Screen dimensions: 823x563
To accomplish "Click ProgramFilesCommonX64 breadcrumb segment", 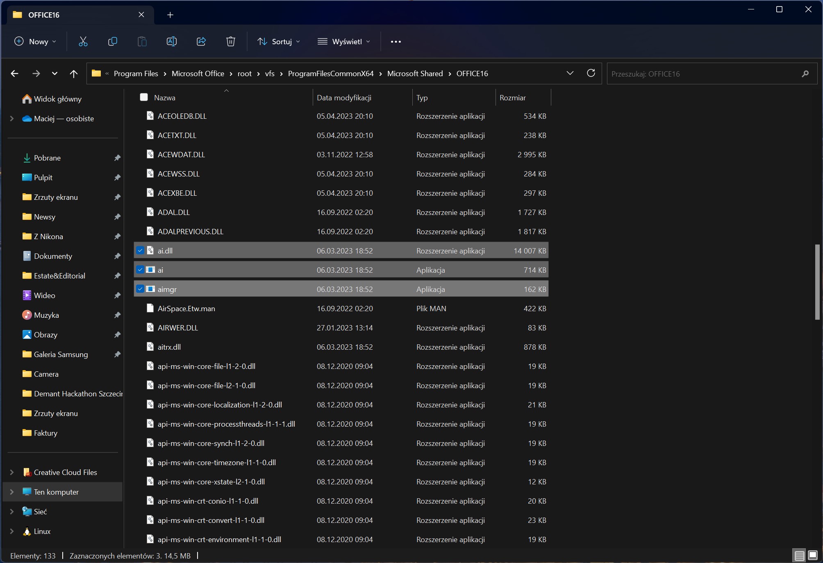I will (x=331, y=74).
